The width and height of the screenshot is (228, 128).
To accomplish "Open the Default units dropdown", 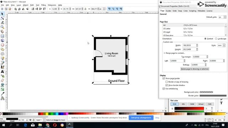I will click(x=222, y=17).
